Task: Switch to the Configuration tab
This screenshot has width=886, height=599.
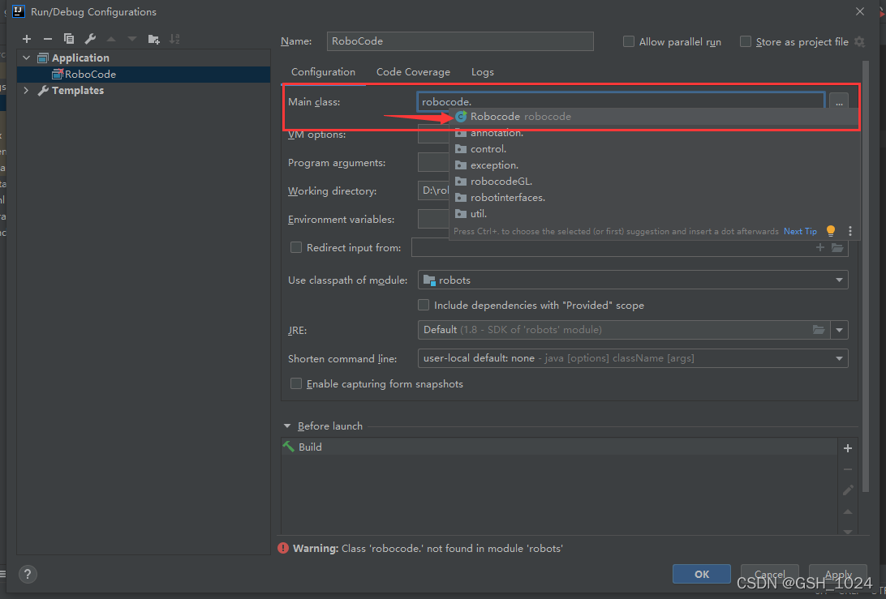Action: pyautogui.click(x=323, y=71)
